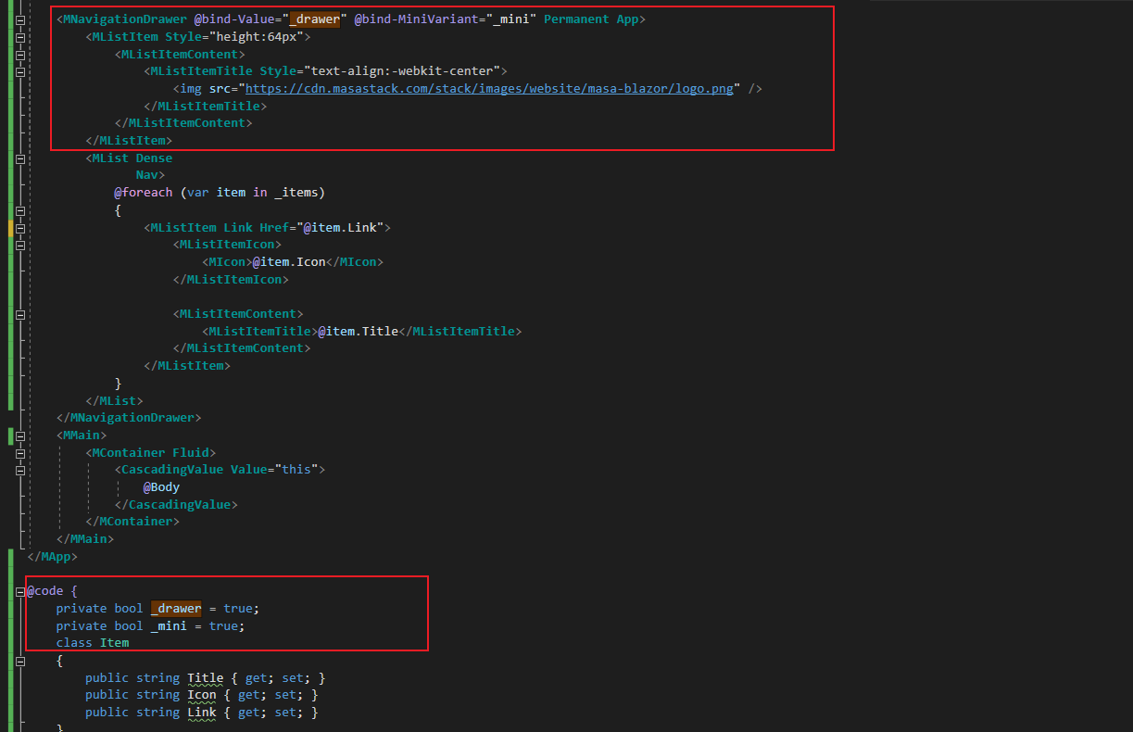This screenshot has height=732, width=1133.
Task: Click the Fluid attribute on MContainer
Action: pos(191,451)
